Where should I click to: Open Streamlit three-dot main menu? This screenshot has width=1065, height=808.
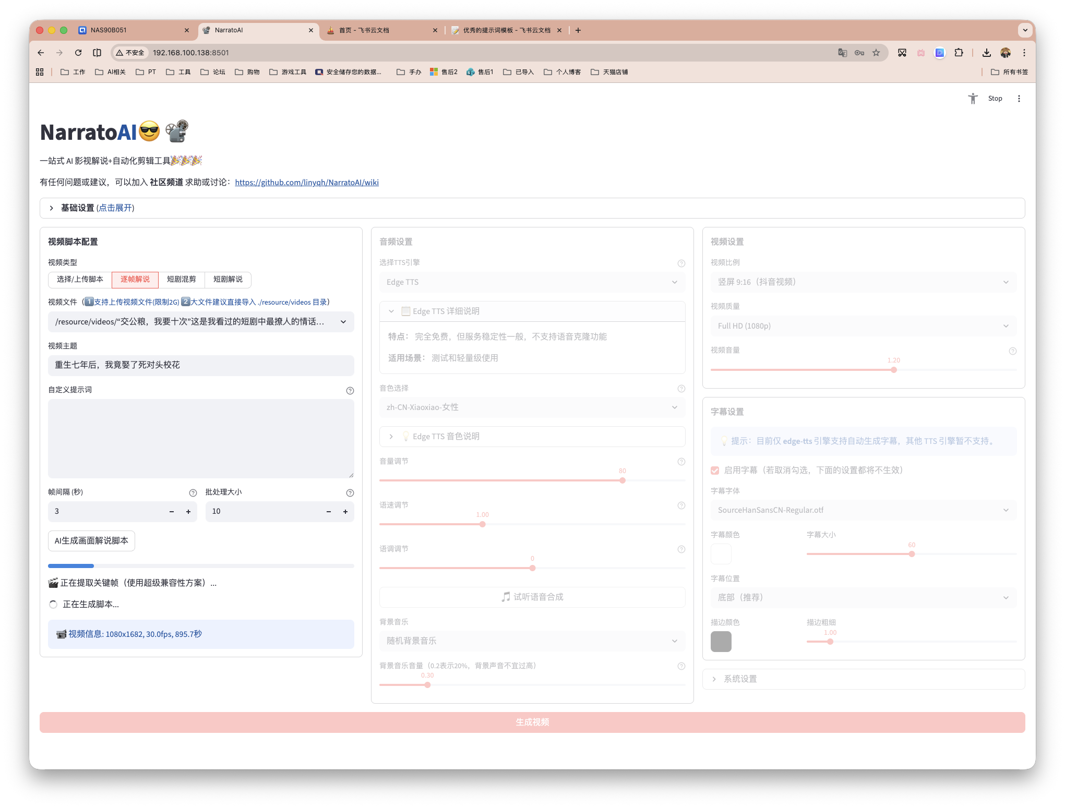click(x=1019, y=99)
